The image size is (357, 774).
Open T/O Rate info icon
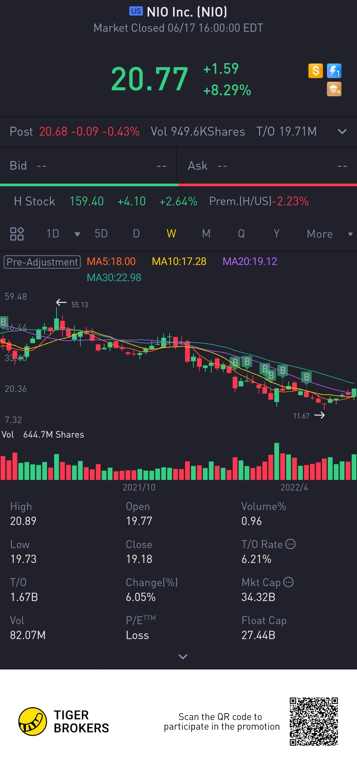pos(290,544)
